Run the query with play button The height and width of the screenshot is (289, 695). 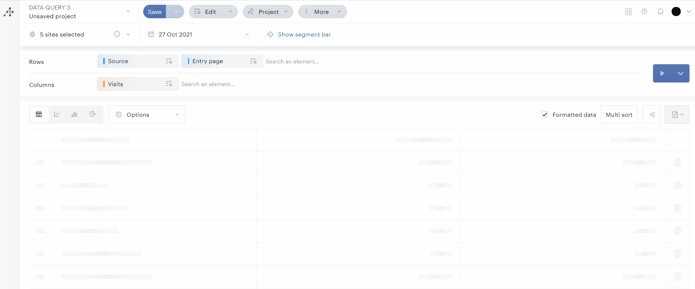coord(662,73)
